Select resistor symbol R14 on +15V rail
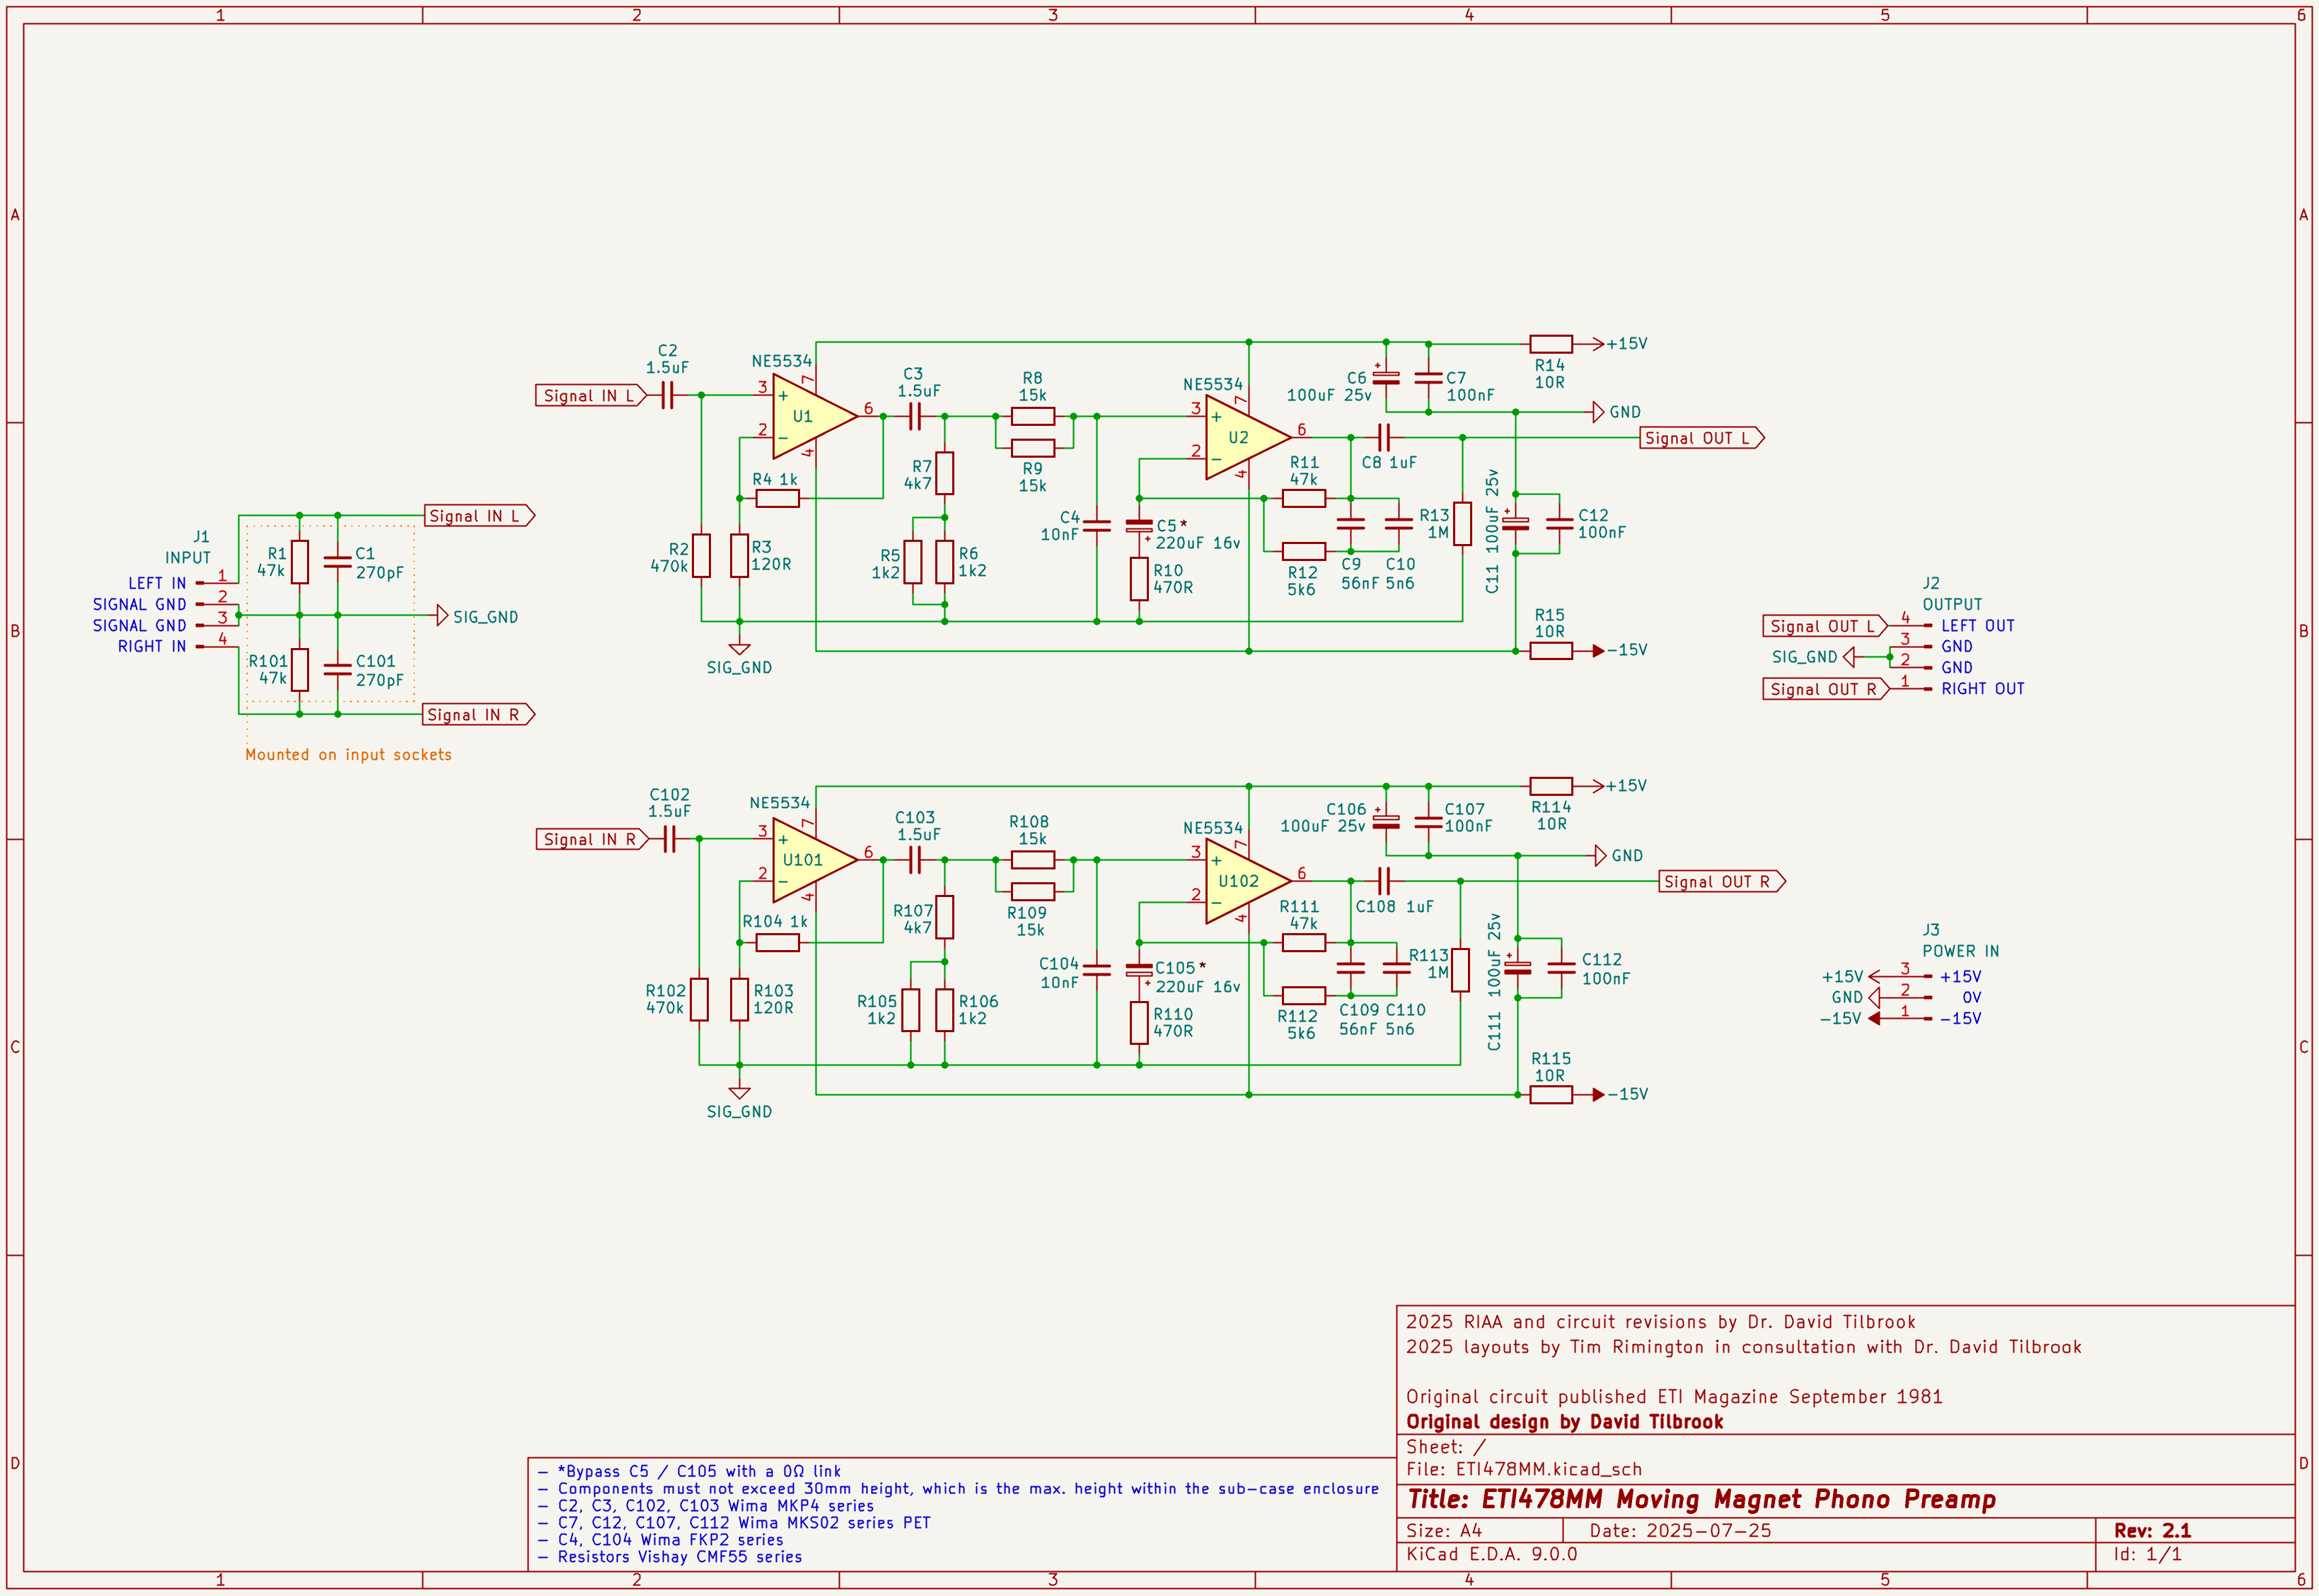The image size is (2319, 1596). pos(1551,343)
